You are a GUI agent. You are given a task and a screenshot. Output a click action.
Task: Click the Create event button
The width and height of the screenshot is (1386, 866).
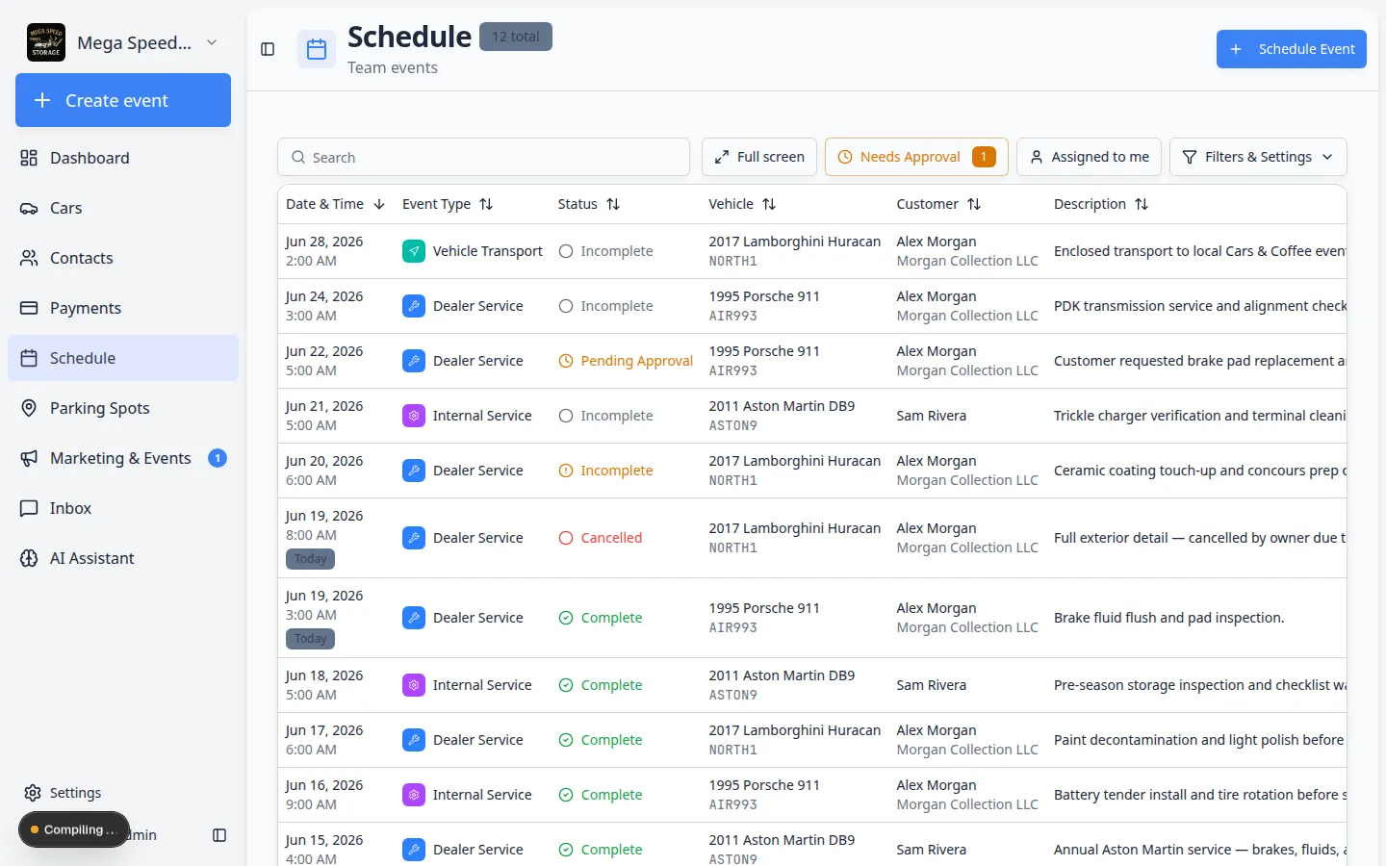[x=123, y=100]
